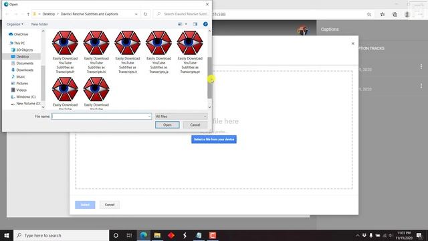
Task: Click the taskbar search box
Action: [x=61, y=235]
